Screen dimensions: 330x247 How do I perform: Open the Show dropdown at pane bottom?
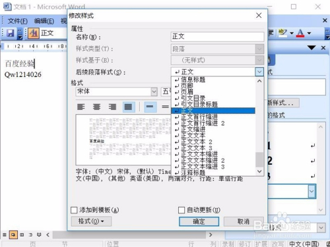321,228
